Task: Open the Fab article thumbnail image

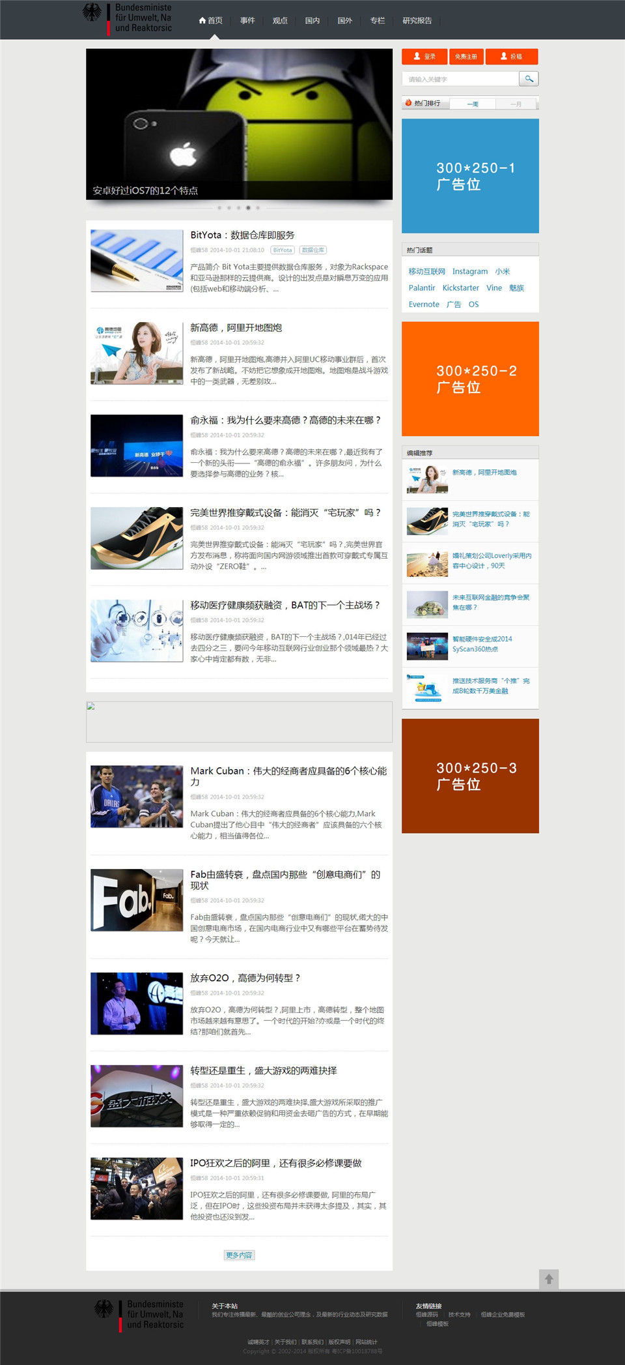Action: pyautogui.click(x=137, y=900)
